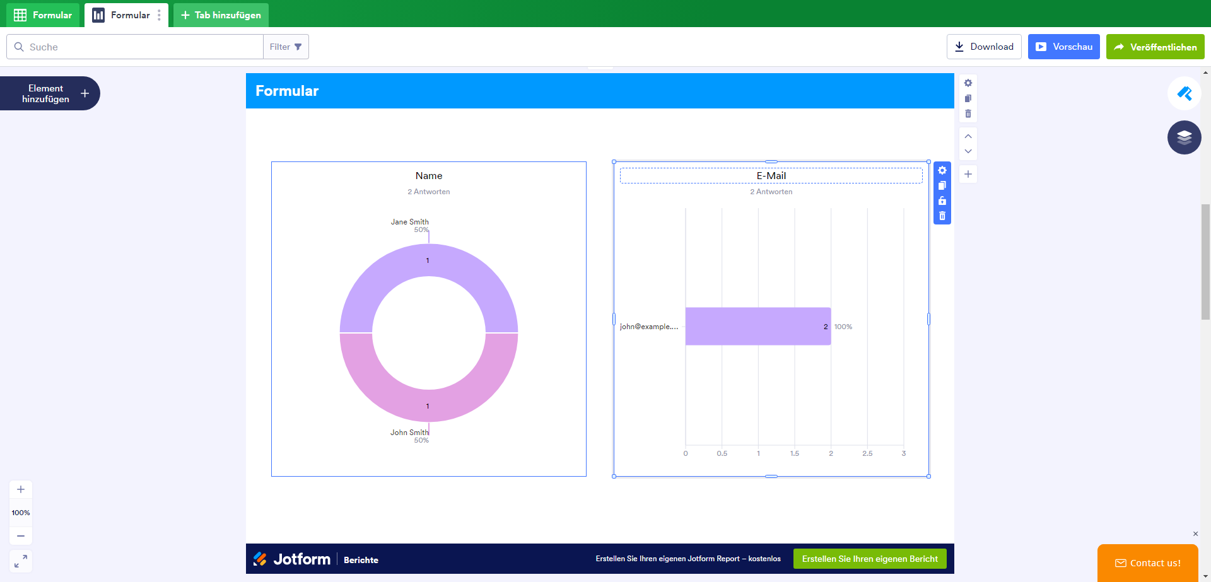The width and height of the screenshot is (1211, 582).
Task: Toggle the lock on E-Mail chart
Action: [x=942, y=201]
